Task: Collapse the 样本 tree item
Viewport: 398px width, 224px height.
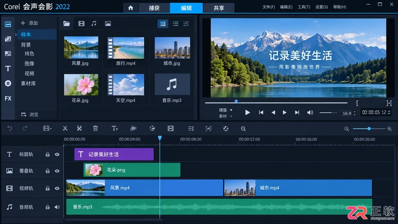Action: pyautogui.click(x=16, y=34)
